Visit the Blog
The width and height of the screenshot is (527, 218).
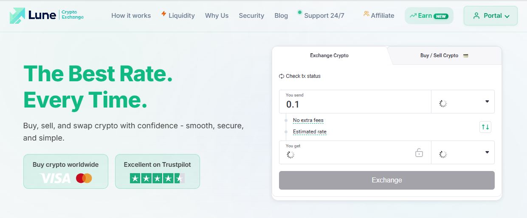(x=281, y=15)
